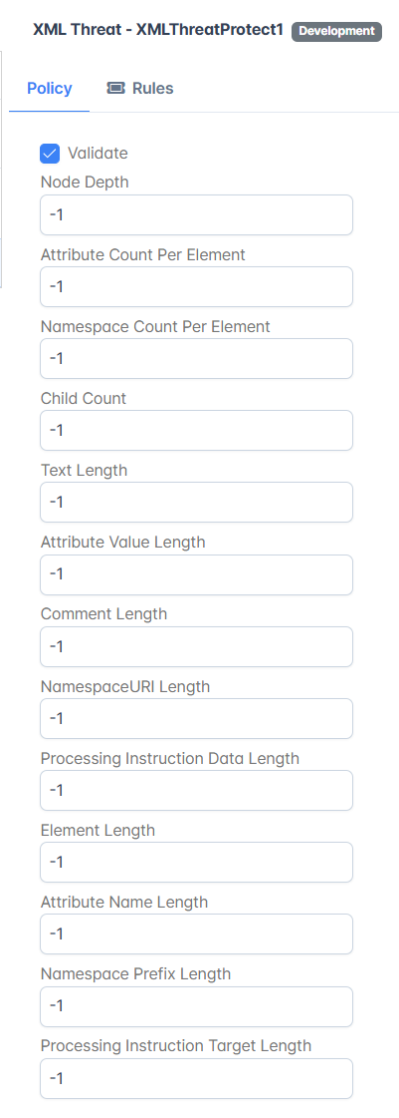399x1118 pixels.
Task: Select the Attribute Name Length field
Action: [196, 934]
